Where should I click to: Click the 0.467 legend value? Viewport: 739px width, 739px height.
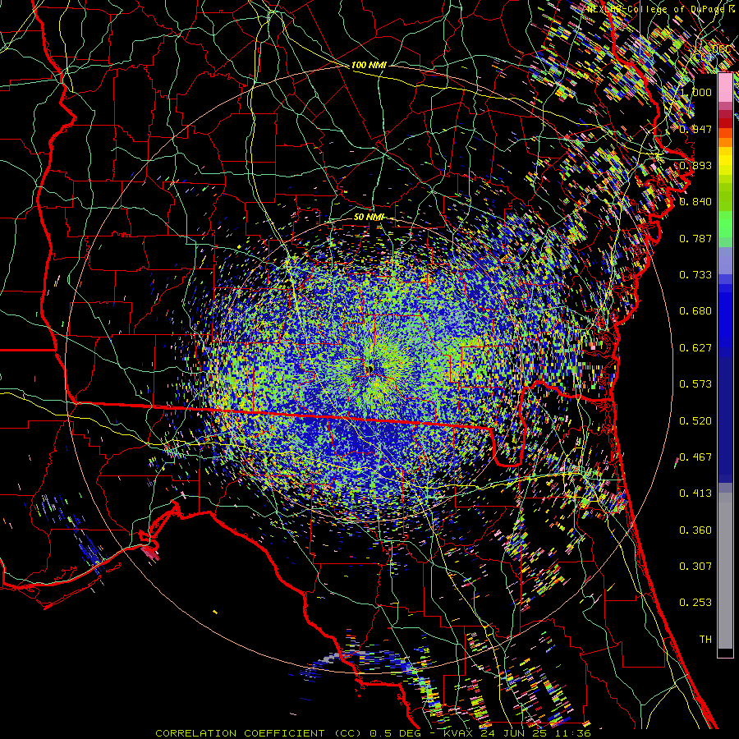(x=695, y=457)
